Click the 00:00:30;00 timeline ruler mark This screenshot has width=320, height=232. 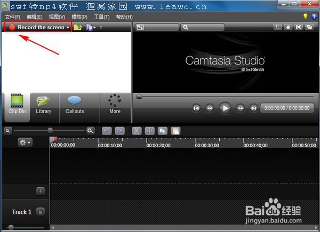(207, 145)
